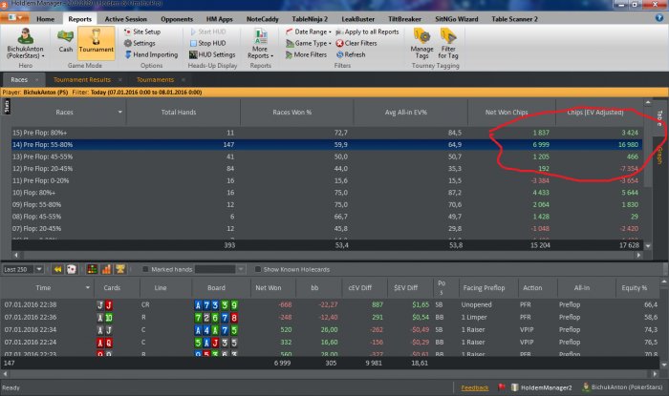Stop the HUD
The image size is (669, 396).
point(207,43)
